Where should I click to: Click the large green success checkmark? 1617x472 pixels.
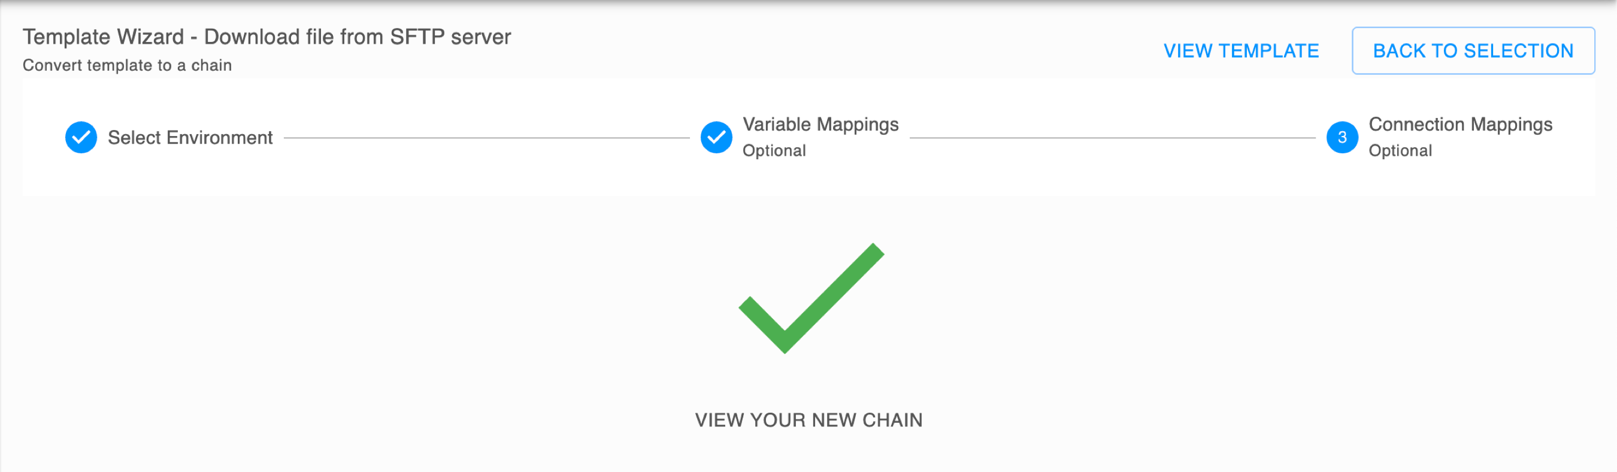coord(811,298)
